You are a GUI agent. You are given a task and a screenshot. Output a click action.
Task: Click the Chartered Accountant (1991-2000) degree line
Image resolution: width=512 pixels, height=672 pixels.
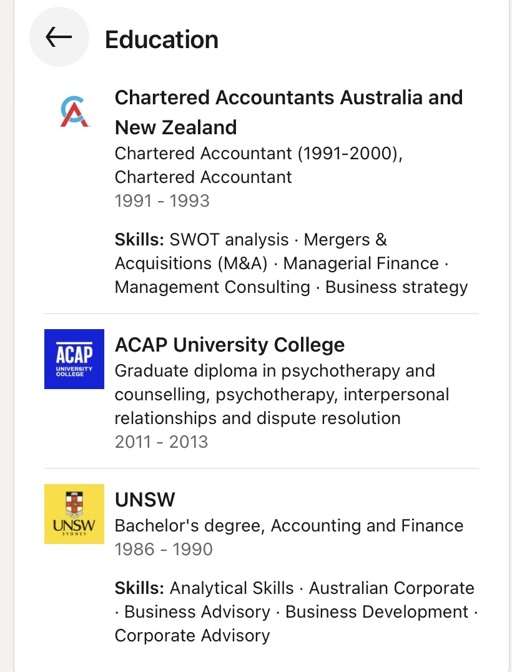click(x=258, y=154)
